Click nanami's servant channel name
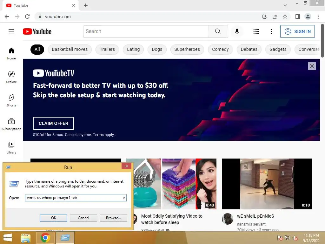The image size is (325, 244). click(x=252, y=224)
